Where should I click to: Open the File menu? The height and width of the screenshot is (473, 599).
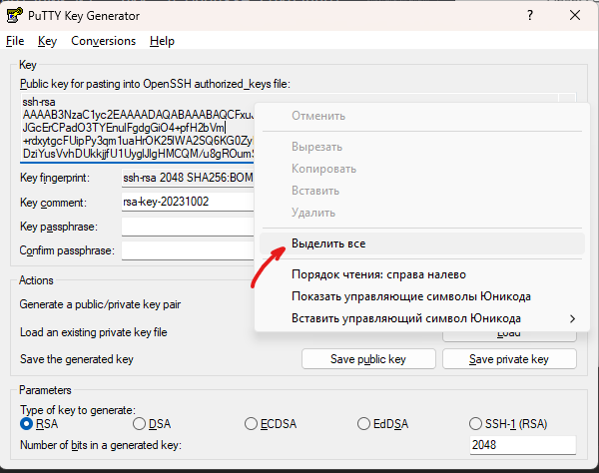tap(15, 41)
